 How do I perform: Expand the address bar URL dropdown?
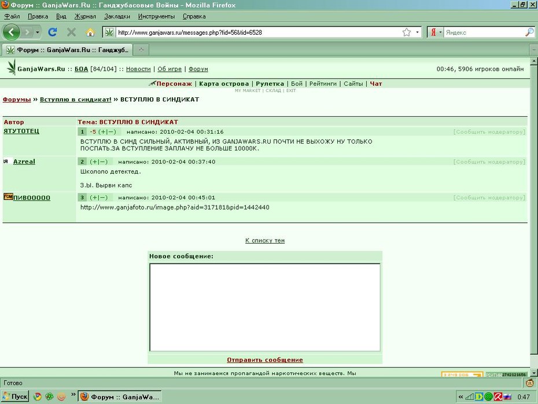click(x=417, y=32)
